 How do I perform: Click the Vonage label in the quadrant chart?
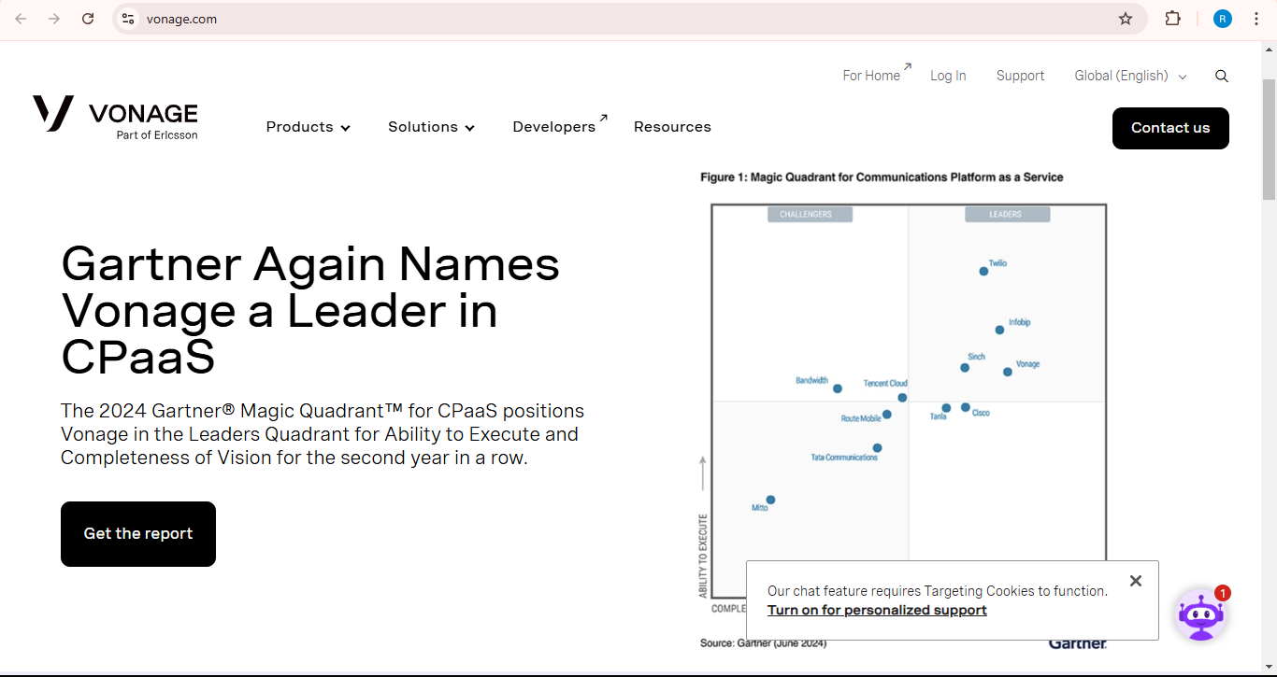pos(1027,364)
